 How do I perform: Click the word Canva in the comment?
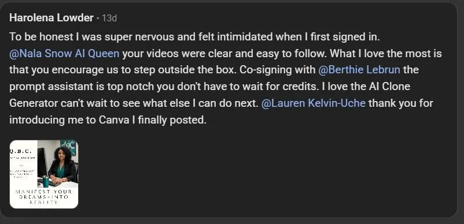click(113, 120)
